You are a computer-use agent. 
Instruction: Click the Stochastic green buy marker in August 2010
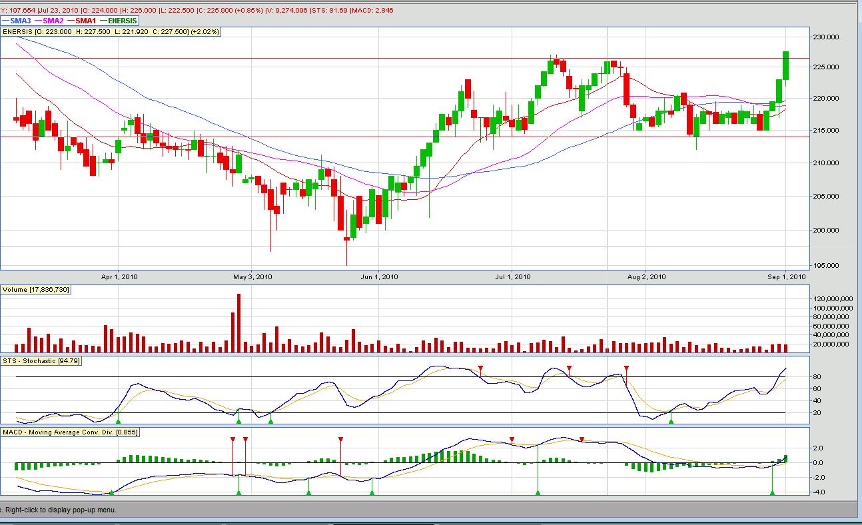(x=671, y=421)
